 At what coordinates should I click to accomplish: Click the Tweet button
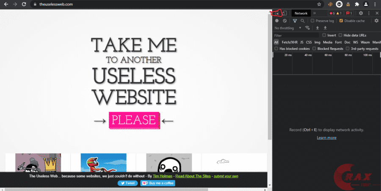point(127,183)
